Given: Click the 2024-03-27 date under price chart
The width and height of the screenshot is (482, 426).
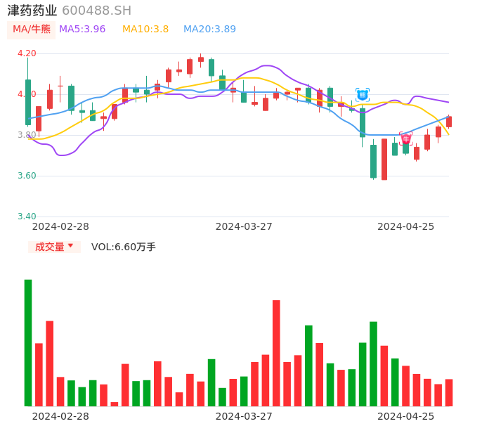Looking at the screenshot, I should [x=244, y=226].
